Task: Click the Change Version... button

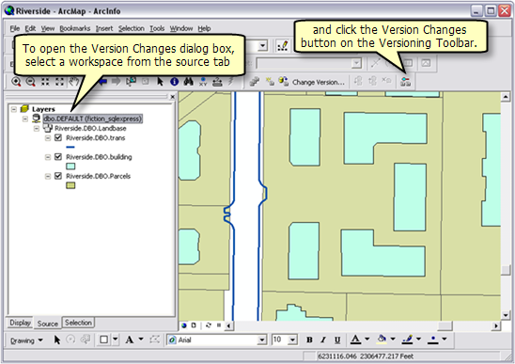Action: click(x=319, y=82)
